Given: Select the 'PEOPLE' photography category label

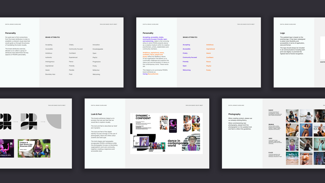Looking at the screenshot, I should [x=271, y=125].
